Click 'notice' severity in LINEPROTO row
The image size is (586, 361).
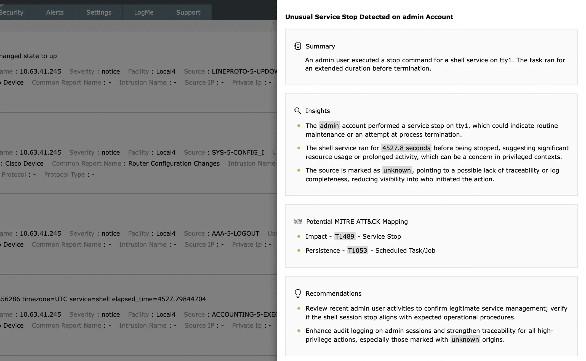(x=111, y=71)
